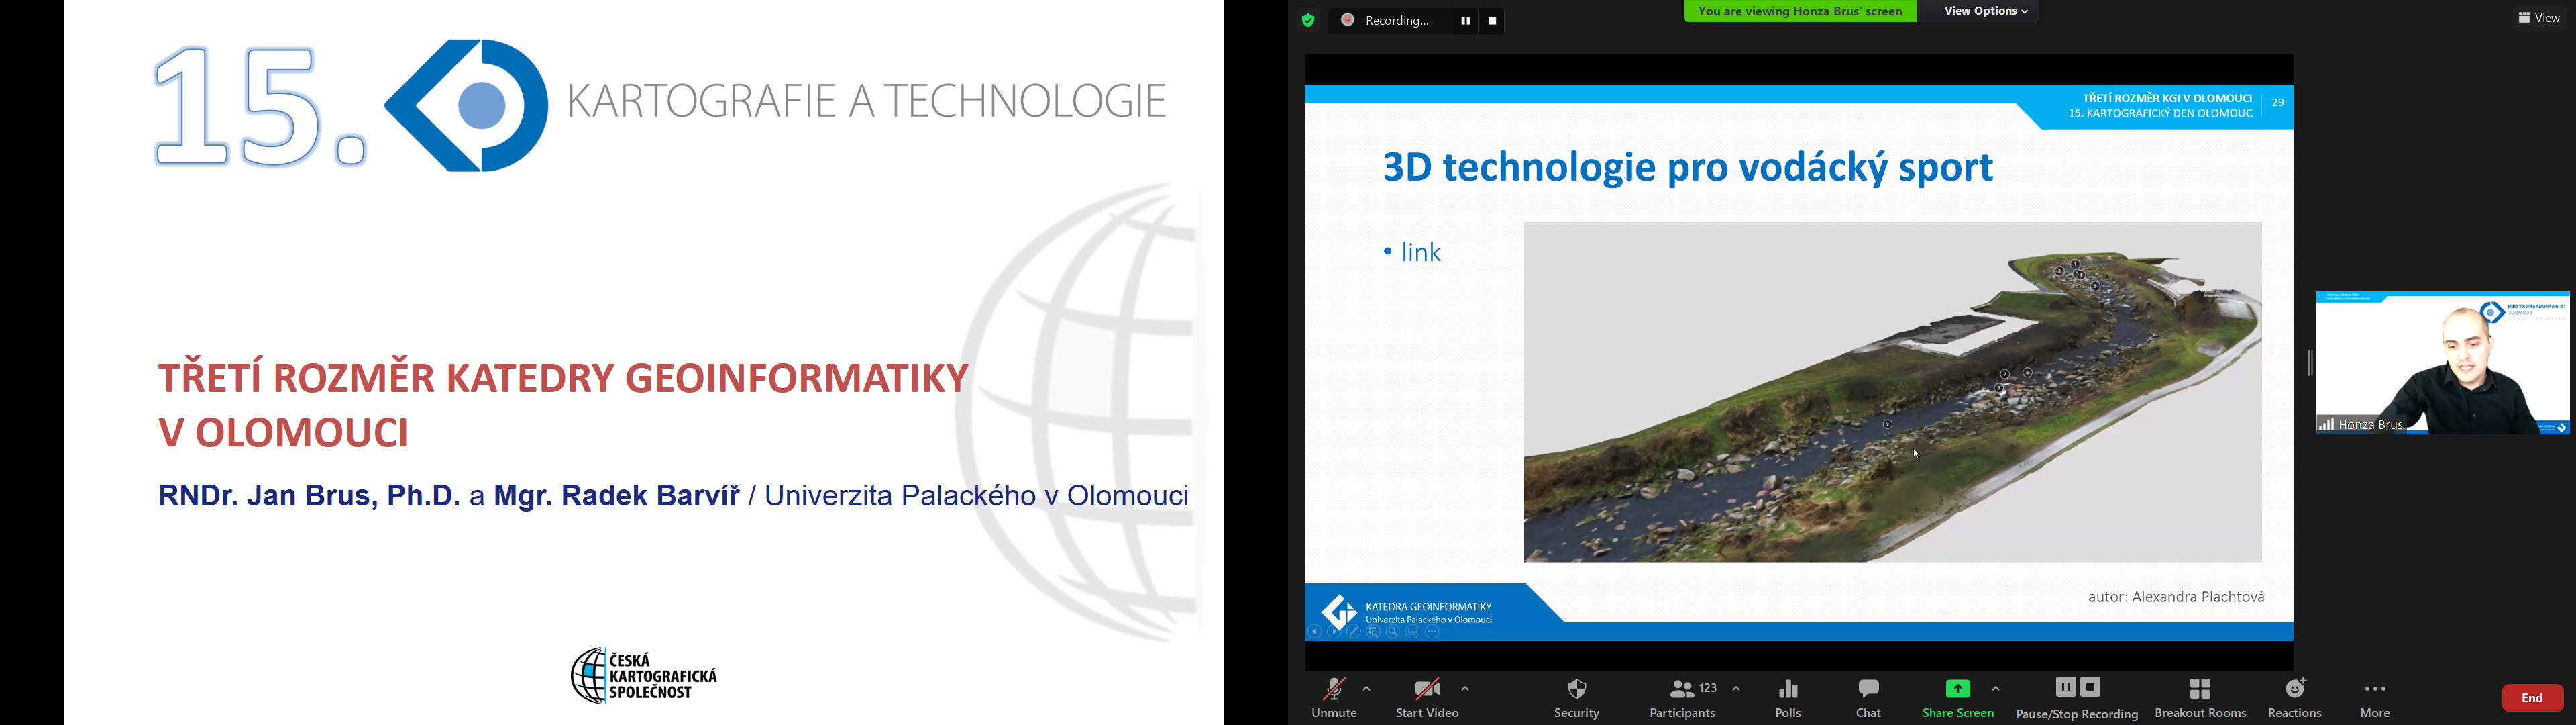Expand audio options arrow next to Unmute
The image size is (2576, 725).
pyautogui.click(x=1367, y=689)
